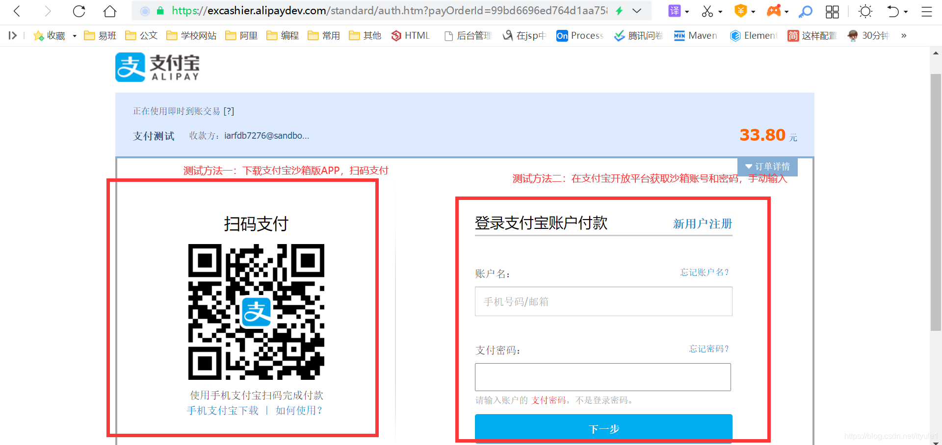
Task: Go back to the previous page
Action: pos(17,11)
